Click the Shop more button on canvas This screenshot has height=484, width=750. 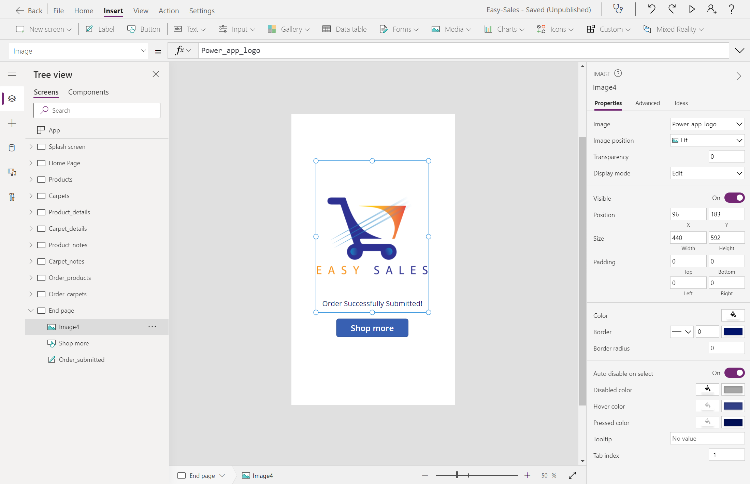[x=372, y=328]
